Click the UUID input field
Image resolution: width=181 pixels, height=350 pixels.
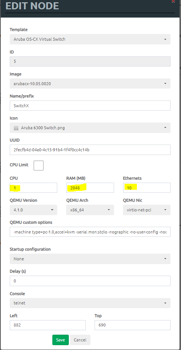tap(90, 150)
